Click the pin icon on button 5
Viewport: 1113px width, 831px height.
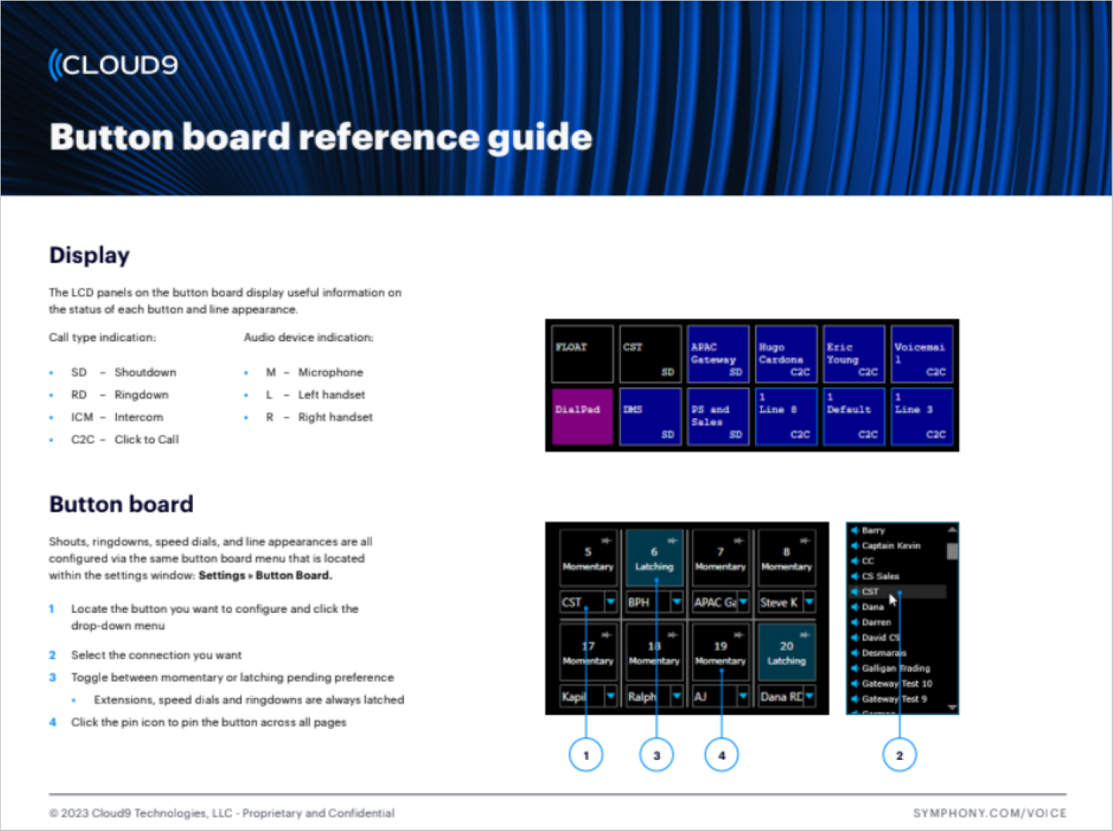606,540
